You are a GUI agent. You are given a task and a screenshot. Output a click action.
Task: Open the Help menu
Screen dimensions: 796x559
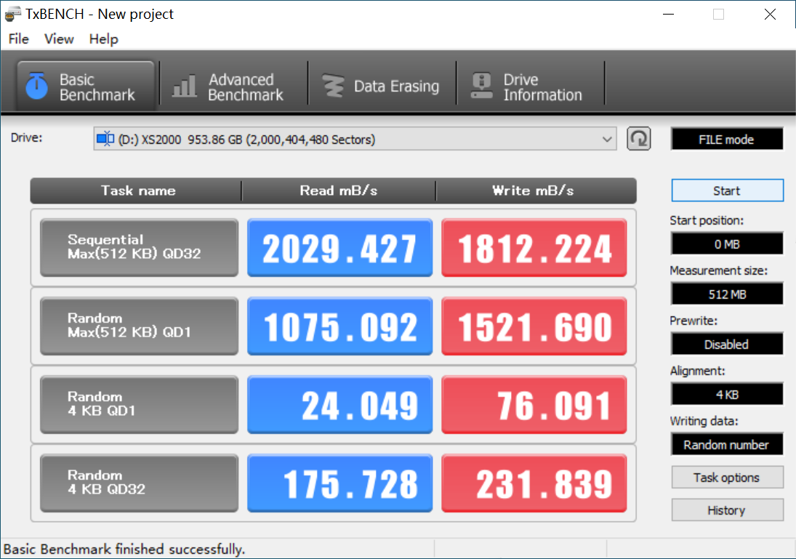pos(103,39)
